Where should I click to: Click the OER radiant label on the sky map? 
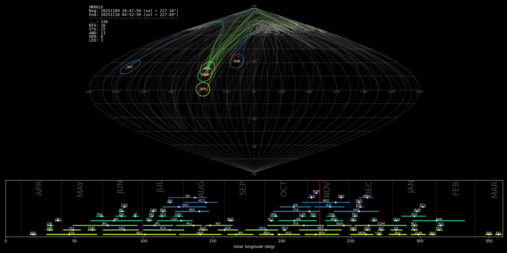203,89
